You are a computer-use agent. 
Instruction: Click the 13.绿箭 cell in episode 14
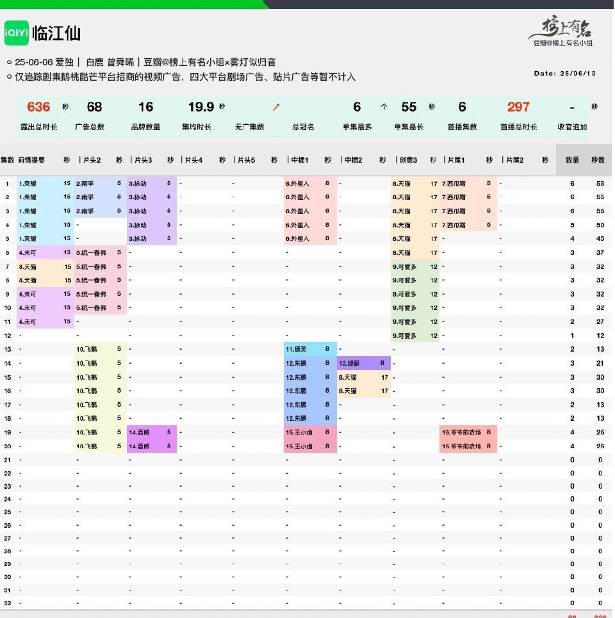pos(364,363)
